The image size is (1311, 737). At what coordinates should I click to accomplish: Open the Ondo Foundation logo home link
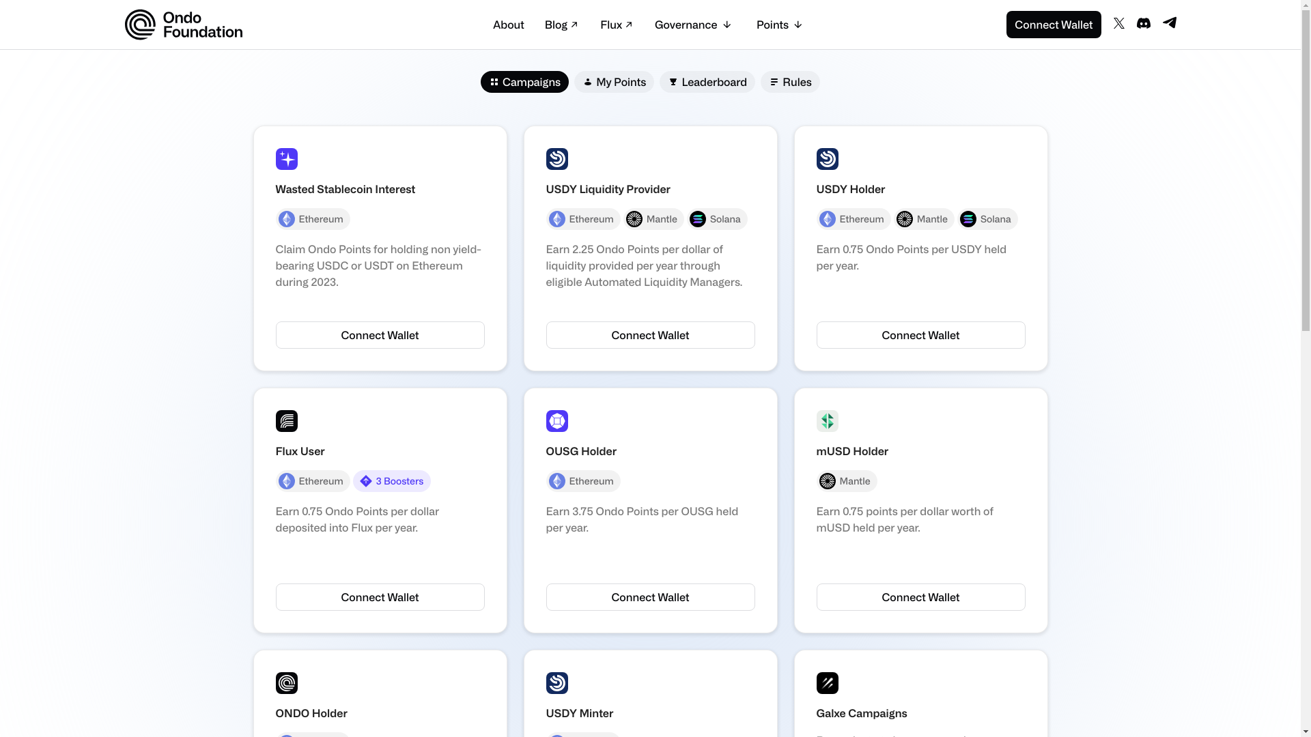pyautogui.click(x=184, y=25)
